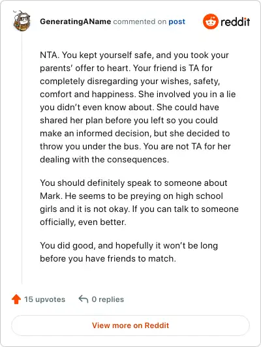Screen dimensions: 261x347
Task: Follow the blue "post" link
Action: click(177, 22)
